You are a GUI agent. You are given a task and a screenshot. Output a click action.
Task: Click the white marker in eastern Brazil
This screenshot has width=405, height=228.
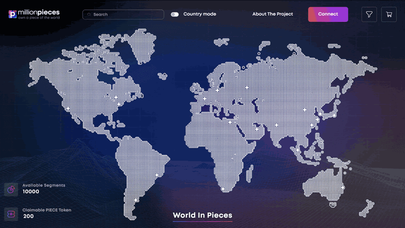(157, 175)
